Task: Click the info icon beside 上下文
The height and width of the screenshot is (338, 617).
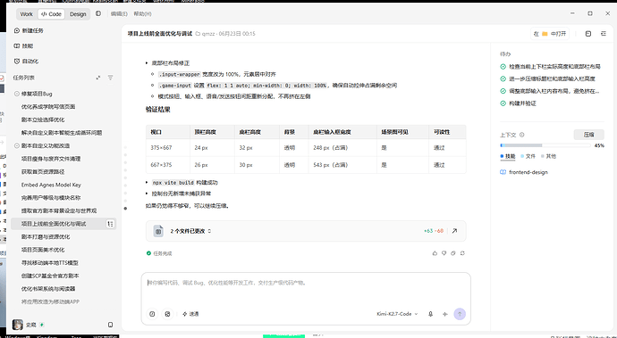Action: [x=522, y=135]
